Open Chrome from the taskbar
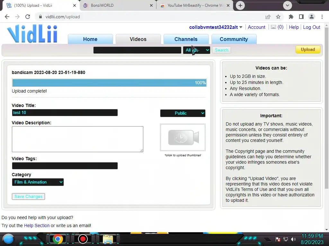The image size is (329, 246). pos(58,239)
